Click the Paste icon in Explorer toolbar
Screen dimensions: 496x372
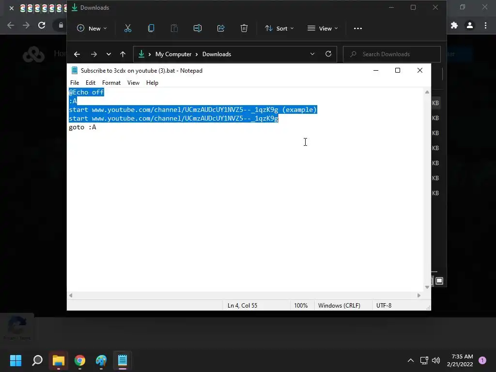pos(174,29)
